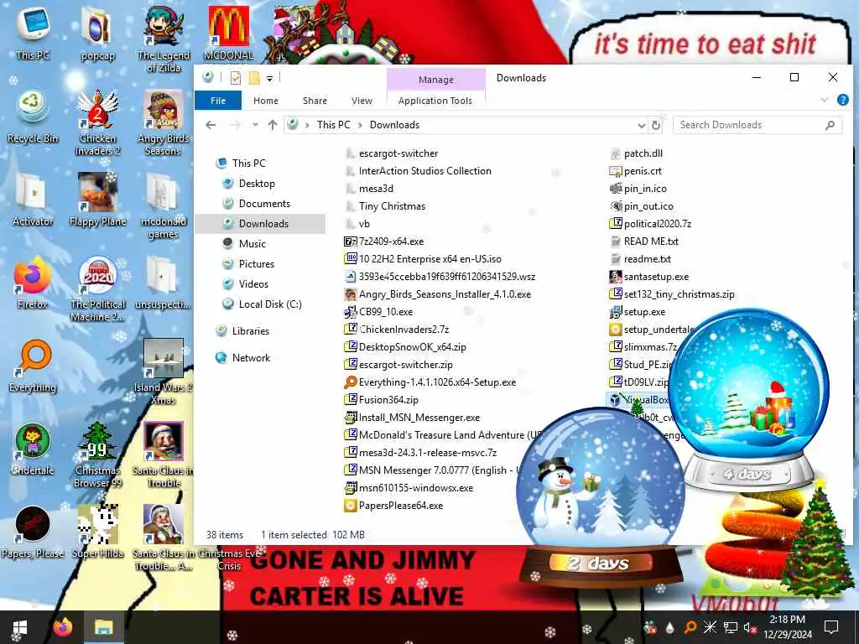
Task: Launch Flappy Plane desktop shortcut
Action: [x=97, y=200]
